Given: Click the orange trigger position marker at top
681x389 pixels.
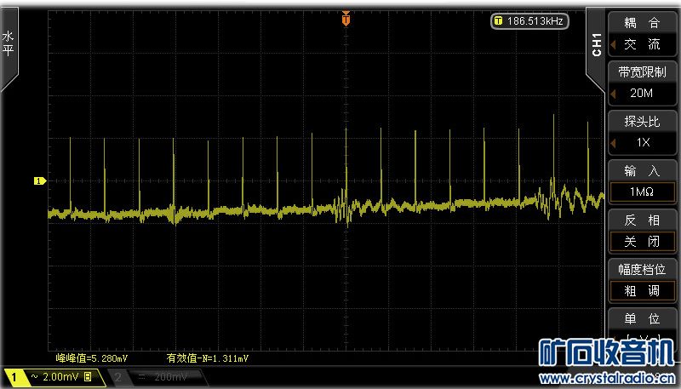Looking at the screenshot, I should coord(346,18).
